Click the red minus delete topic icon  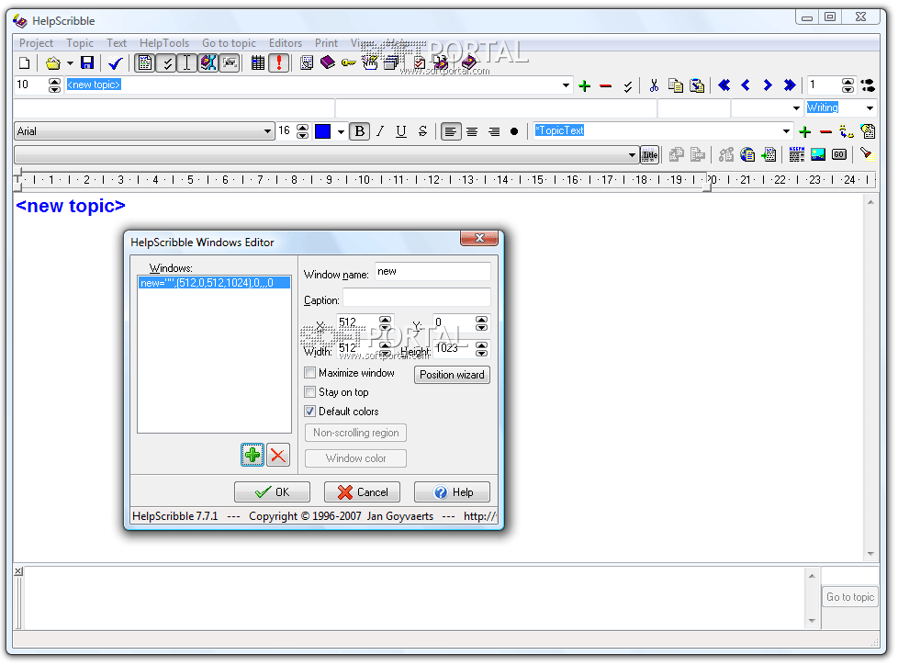click(x=605, y=86)
